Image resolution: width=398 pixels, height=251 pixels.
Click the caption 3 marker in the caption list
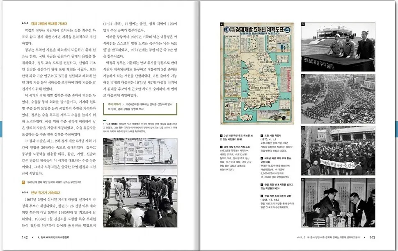[222, 135]
